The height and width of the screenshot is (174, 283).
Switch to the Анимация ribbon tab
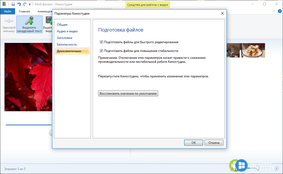point(45,11)
